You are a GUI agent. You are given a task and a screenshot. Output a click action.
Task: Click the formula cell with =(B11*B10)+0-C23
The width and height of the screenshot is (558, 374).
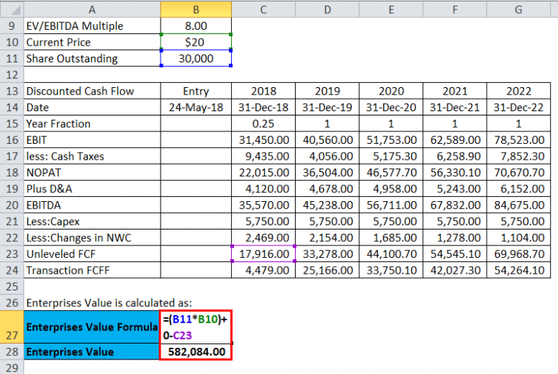click(195, 327)
